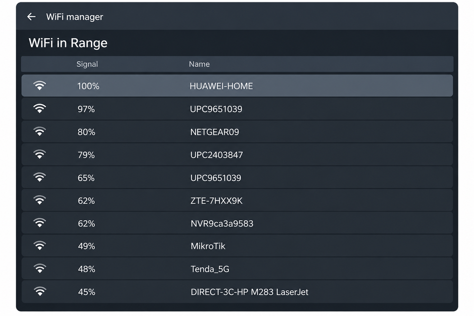The image size is (474, 316).
Task: Click the WiFi icon beside UPC2403847
Action: coord(40,154)
